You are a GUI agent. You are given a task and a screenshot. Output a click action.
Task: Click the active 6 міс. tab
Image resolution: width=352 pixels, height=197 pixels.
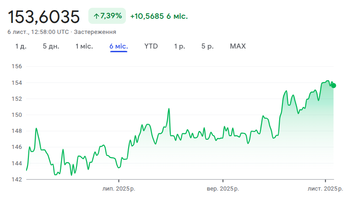tap(119, 46)
